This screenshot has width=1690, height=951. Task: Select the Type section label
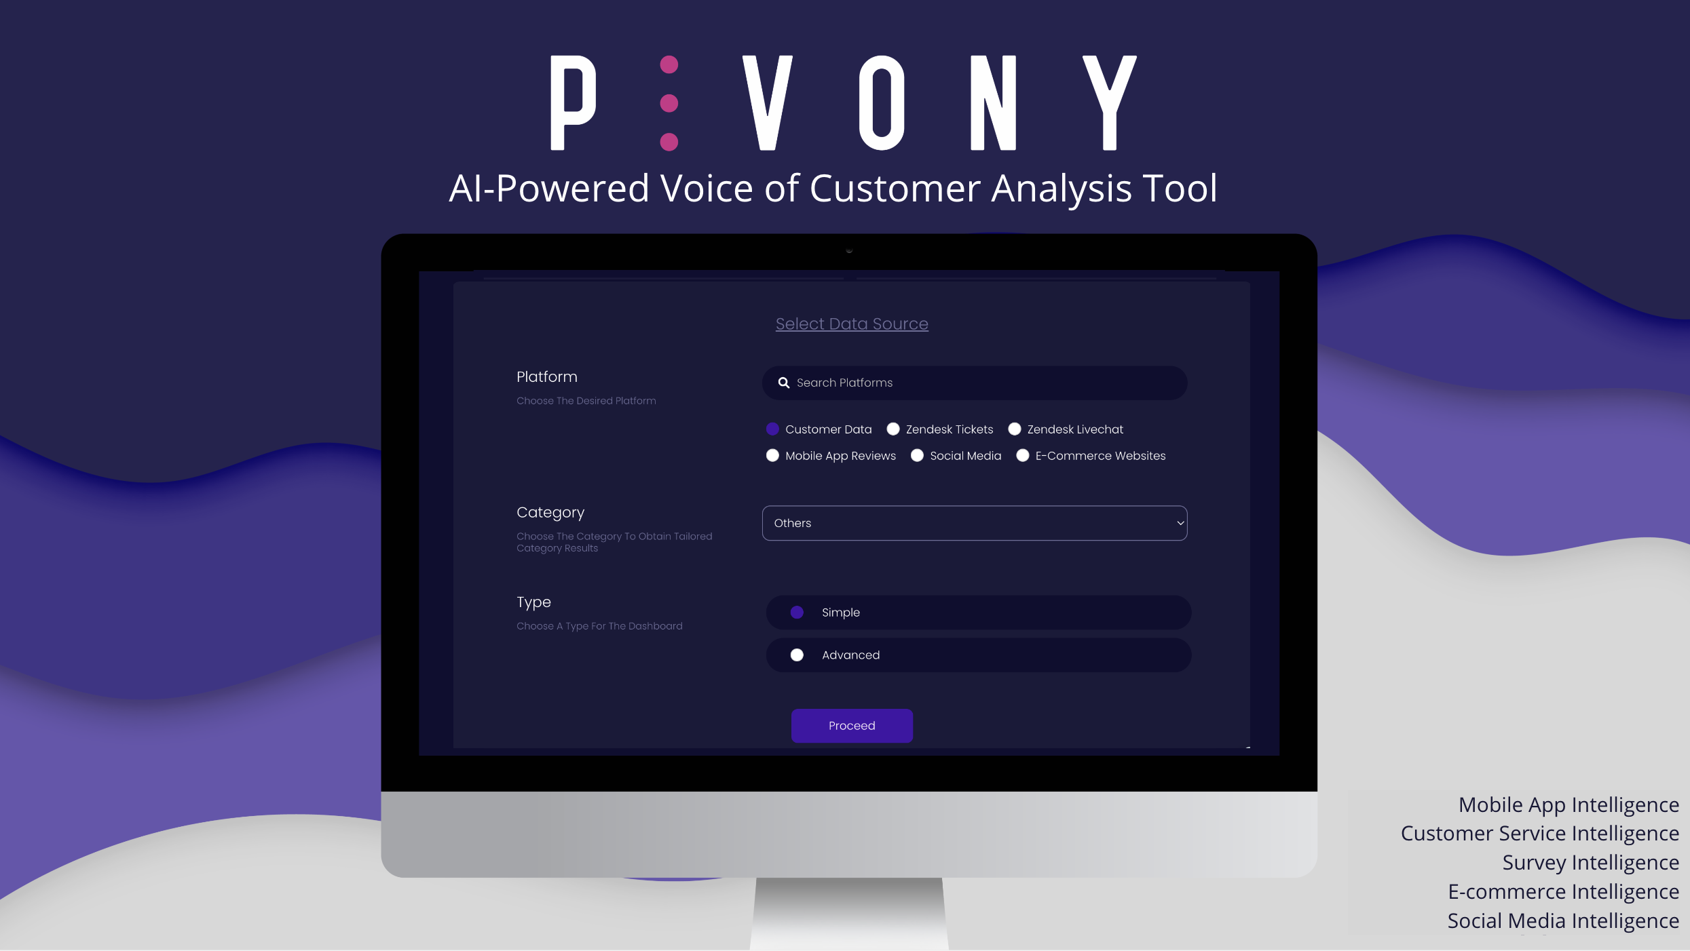(x=531, y=601)
